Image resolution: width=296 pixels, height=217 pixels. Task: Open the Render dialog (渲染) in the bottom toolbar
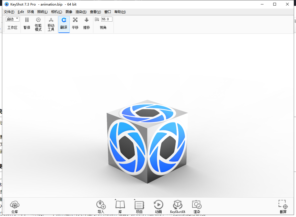(197, 207)
